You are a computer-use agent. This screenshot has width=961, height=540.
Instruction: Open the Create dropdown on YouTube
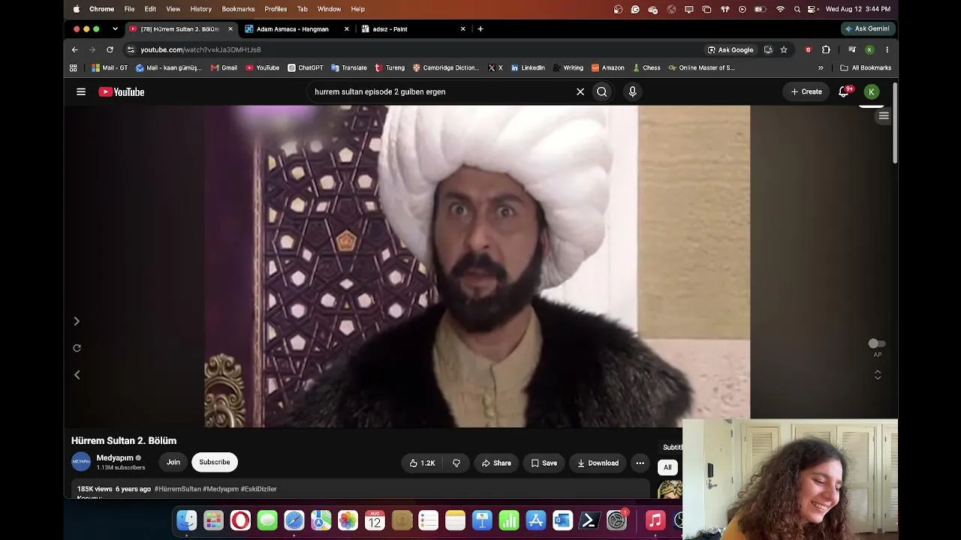[x=806, y=91]
